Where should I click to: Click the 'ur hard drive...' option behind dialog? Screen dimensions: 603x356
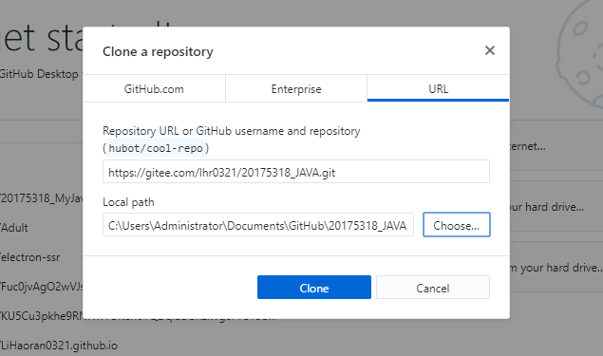tap(547, 207)
